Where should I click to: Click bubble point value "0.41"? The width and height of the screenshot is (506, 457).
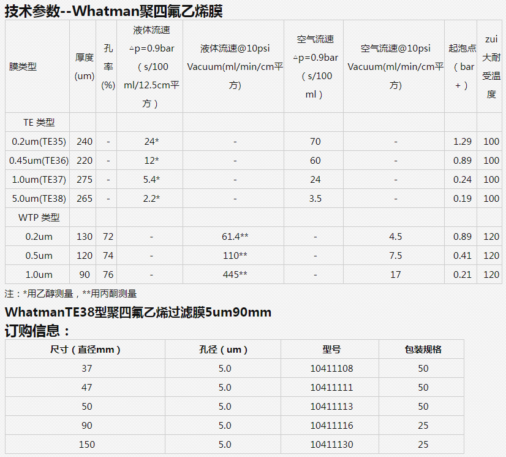pos(462,256)
